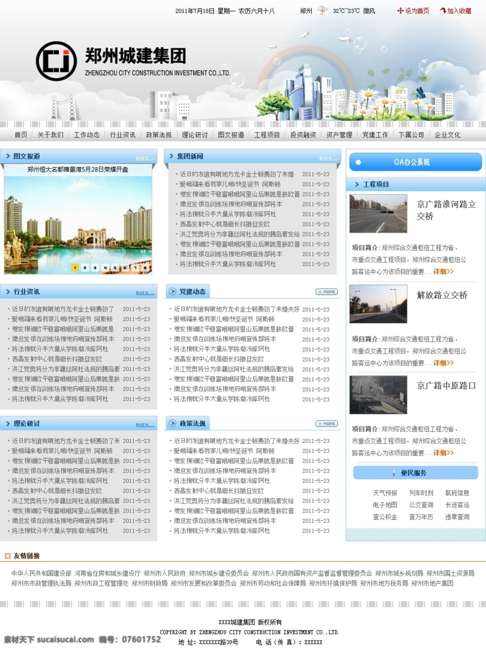
Task: Open 违章查询 service link
Action: (457, 517)
